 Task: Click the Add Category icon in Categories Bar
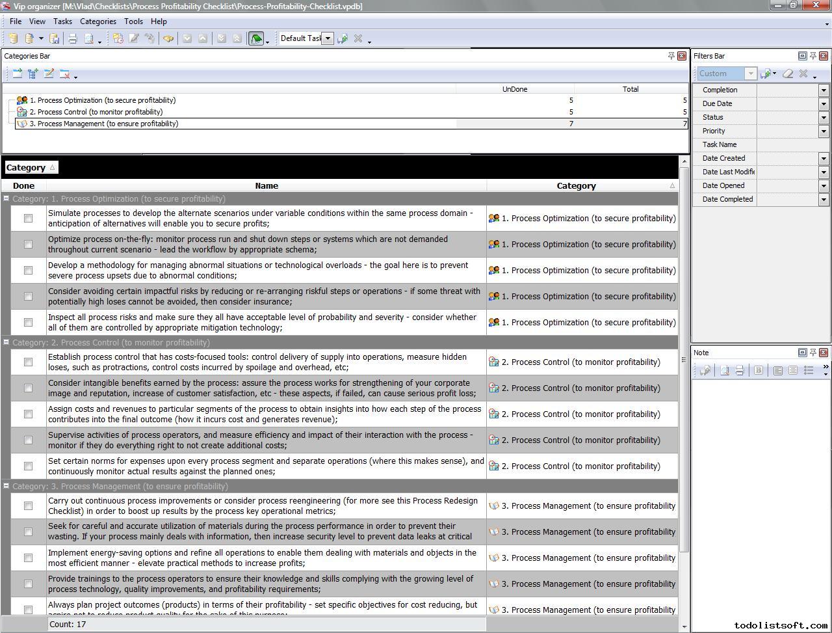[x=17, y=74]
